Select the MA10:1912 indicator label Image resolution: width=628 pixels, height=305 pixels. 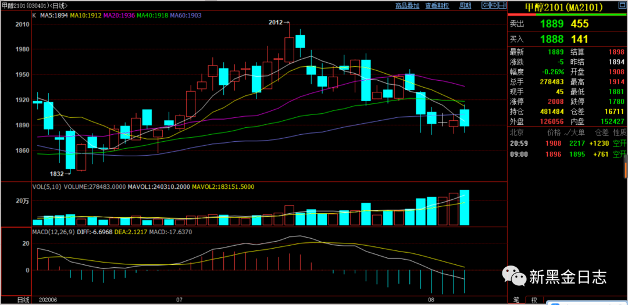tap(86, 16)
